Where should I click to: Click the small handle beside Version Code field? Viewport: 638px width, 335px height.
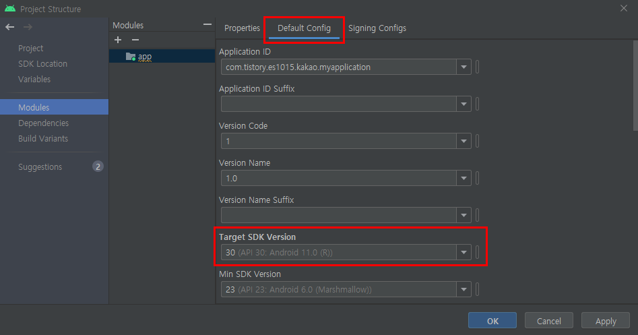(x=477, y=142)
